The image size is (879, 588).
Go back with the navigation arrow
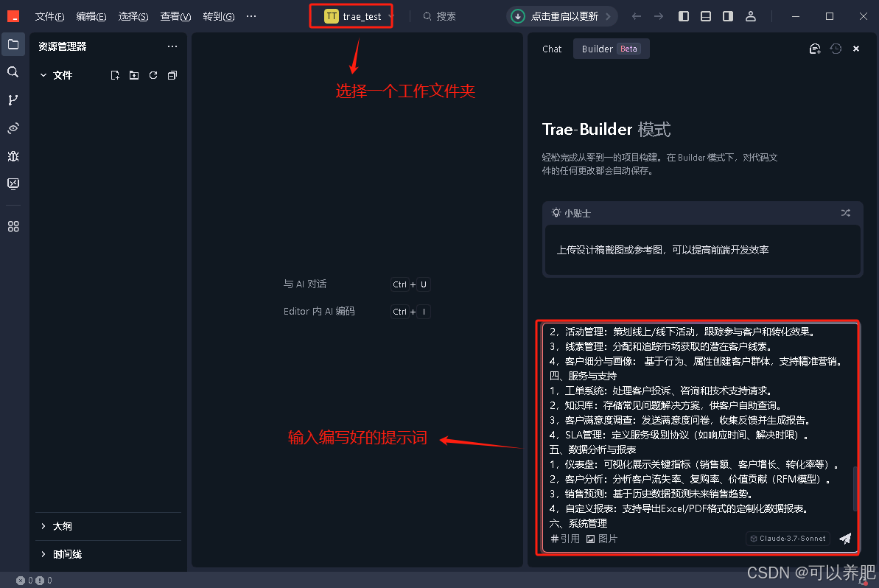click(637, 16)
